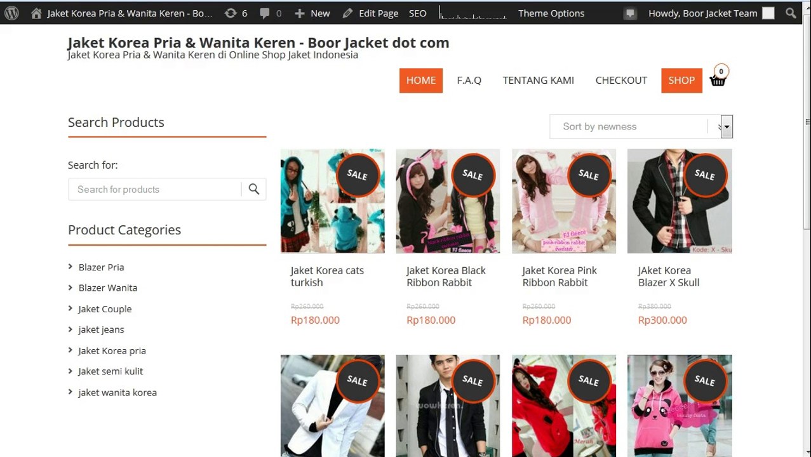Click Black Ribbon Rabbit product thumbnail
The image size is (811, 457).
[x=448, y=201]
